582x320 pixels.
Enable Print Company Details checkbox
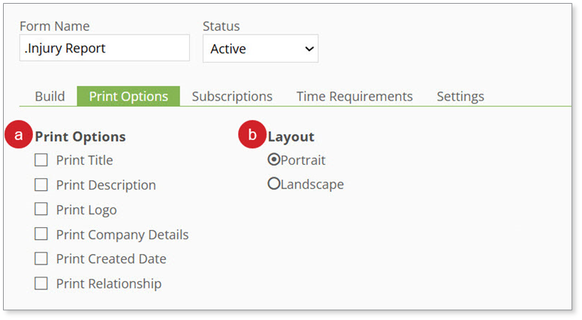41,234
